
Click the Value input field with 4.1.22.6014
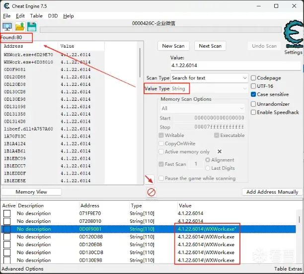click(236, 66)
